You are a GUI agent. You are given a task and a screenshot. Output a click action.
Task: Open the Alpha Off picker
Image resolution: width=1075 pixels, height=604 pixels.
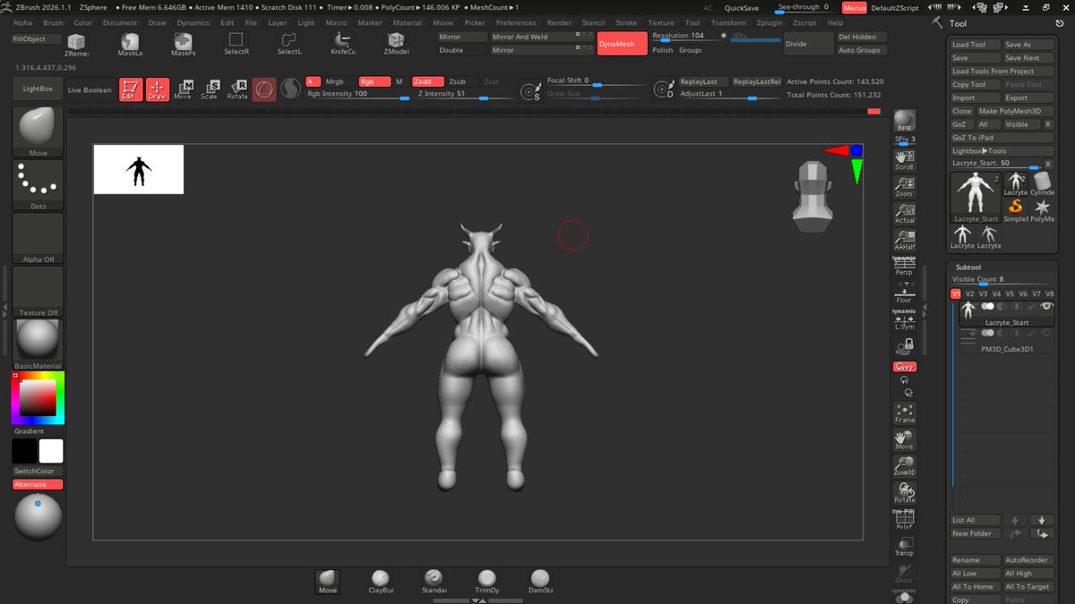tap(38, 238)
